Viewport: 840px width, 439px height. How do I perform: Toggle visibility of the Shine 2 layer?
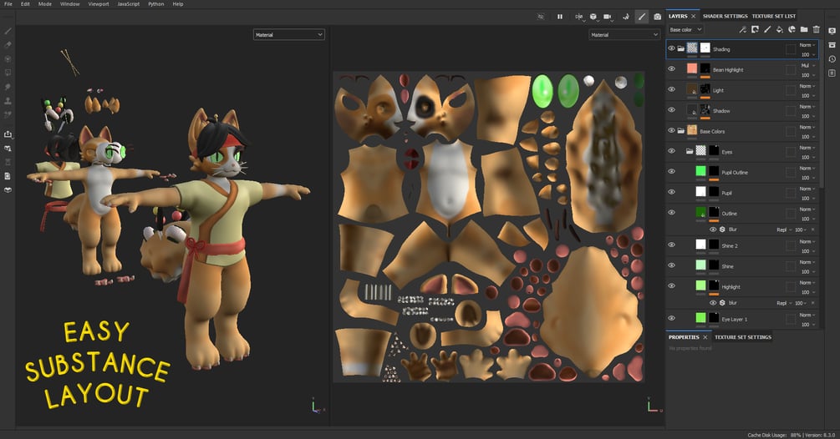pos(671,245)
